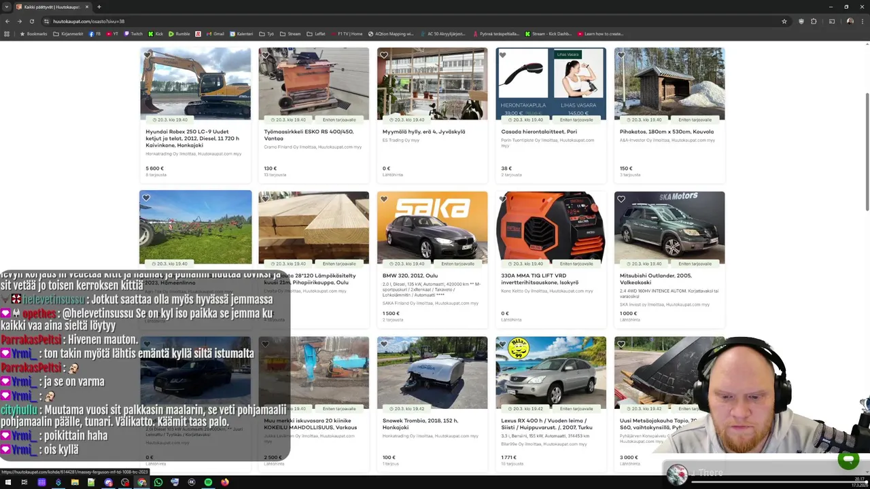Viewport: 870px width, 489px height.
Task: Open Learn how to create bookmark
Action: 601,33
